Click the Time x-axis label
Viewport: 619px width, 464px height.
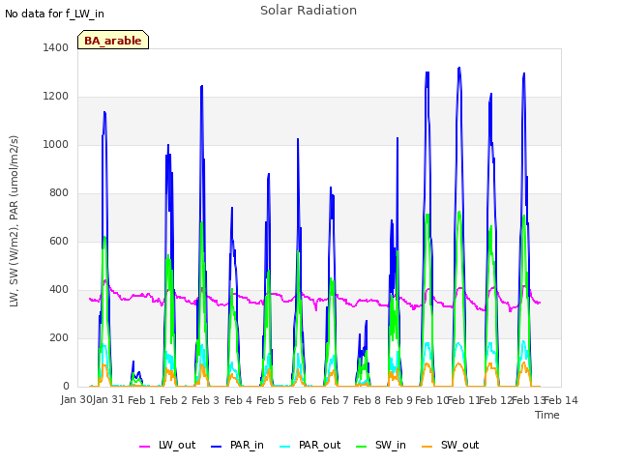tap(547, 415)
